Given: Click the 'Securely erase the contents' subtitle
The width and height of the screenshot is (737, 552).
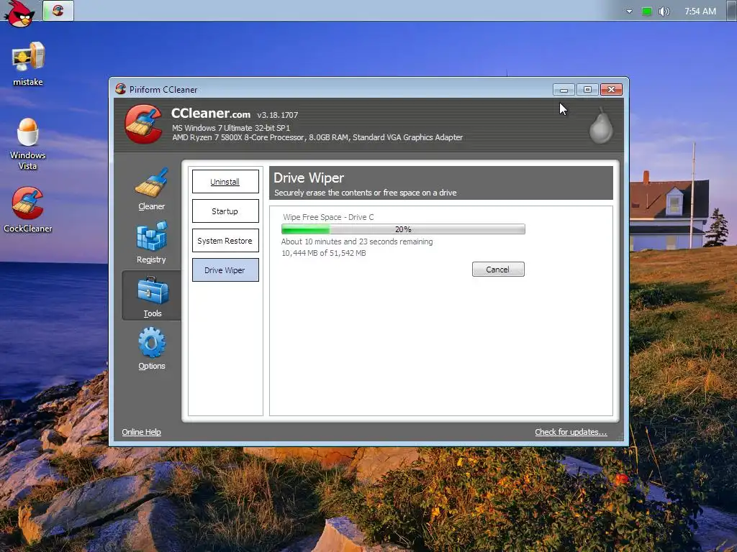Looking at the screenshot, I should 365,193.
